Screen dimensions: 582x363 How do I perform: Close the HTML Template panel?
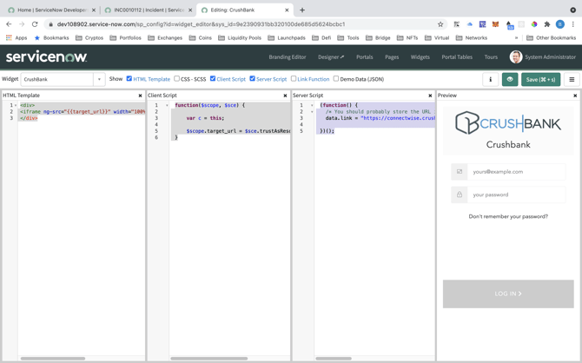(140, 96)
